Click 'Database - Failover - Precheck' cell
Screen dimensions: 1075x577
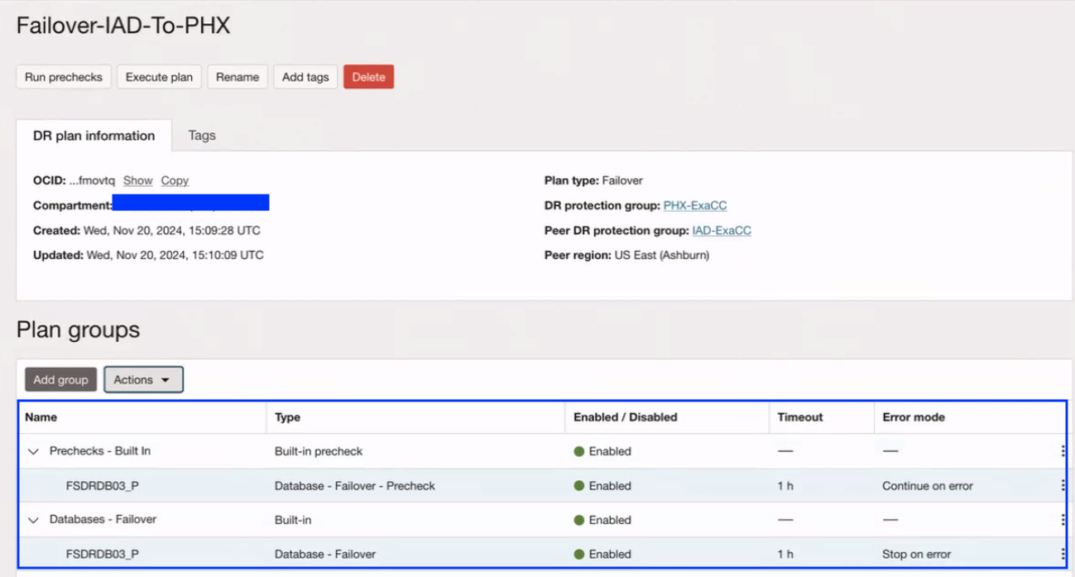click(355, 486)
